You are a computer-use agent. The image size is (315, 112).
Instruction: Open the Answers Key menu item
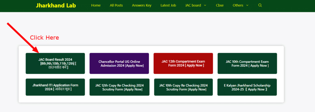[142, 6]
